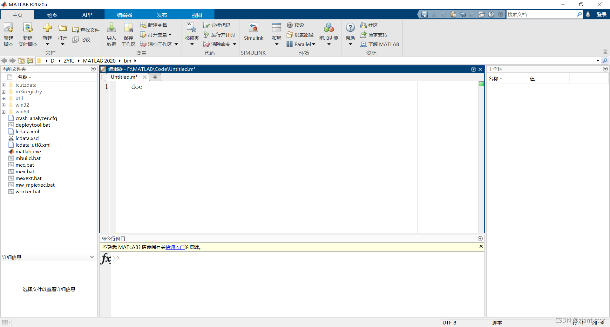Open Preferences (预设) gear button
The image size is (610, 327).
[295, 25]
